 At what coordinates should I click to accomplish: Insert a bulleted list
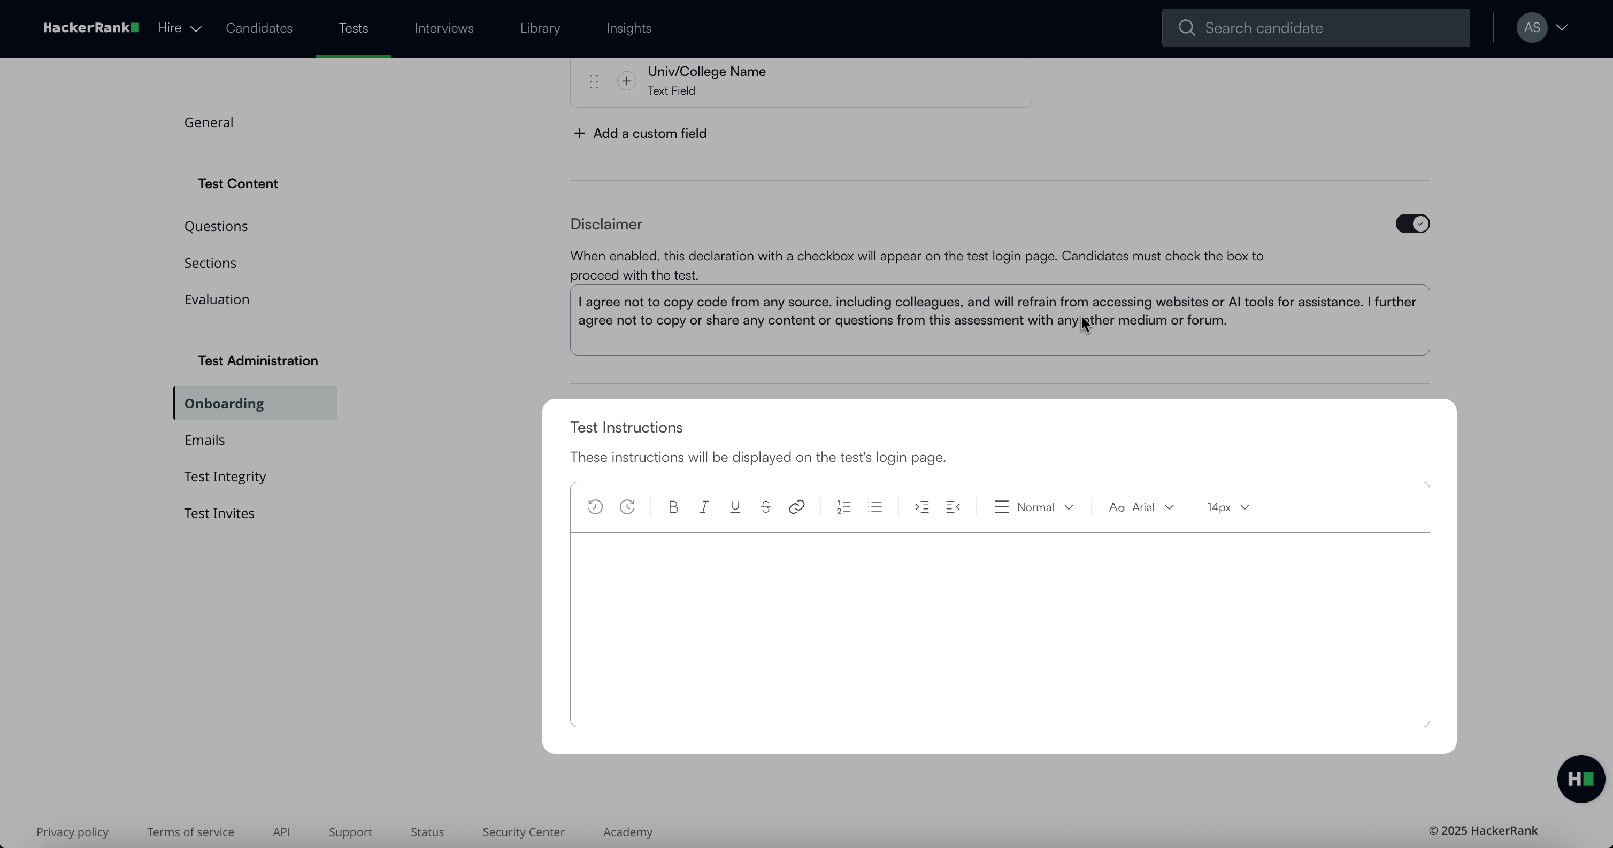(x=875, y=507)
